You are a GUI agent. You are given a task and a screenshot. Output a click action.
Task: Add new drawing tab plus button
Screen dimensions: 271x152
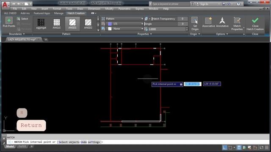(x=46, y=40)
